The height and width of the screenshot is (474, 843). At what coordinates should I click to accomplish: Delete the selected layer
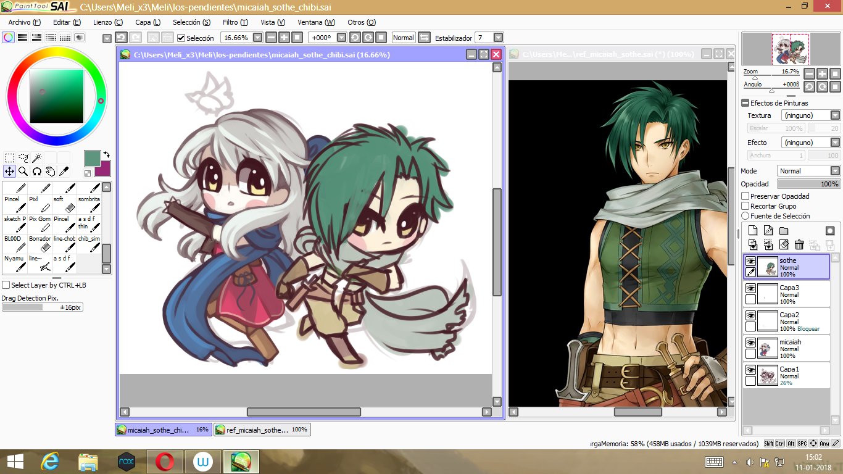pos(799,245)
